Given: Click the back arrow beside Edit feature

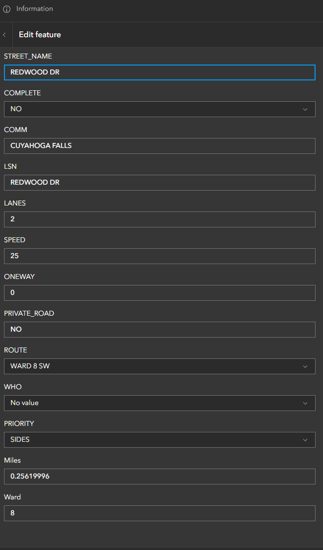Looking at the screenshot, I should tap(5, 35).
